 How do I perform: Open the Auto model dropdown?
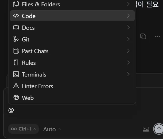[52, 129]
